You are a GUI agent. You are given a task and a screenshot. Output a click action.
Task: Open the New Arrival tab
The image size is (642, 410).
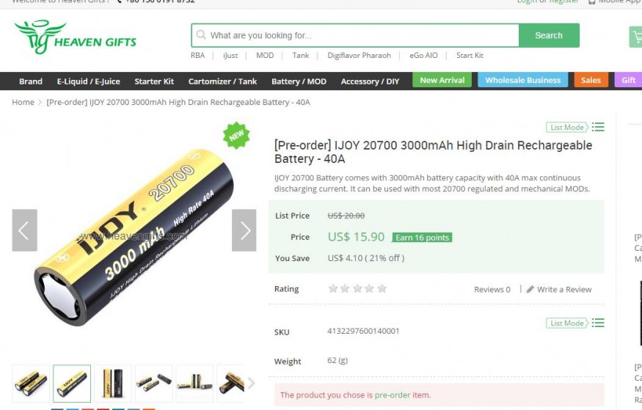pyautogui.click(x=442, y=80)
